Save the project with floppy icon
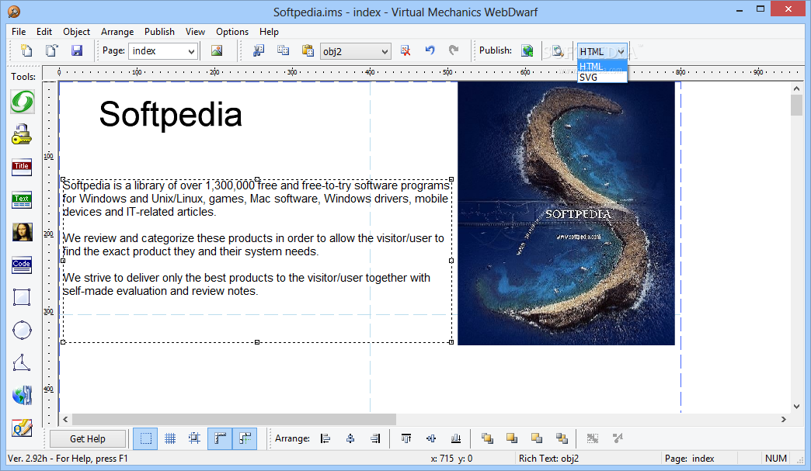This screenshot has height=471, width=811. tap(77, 50)
